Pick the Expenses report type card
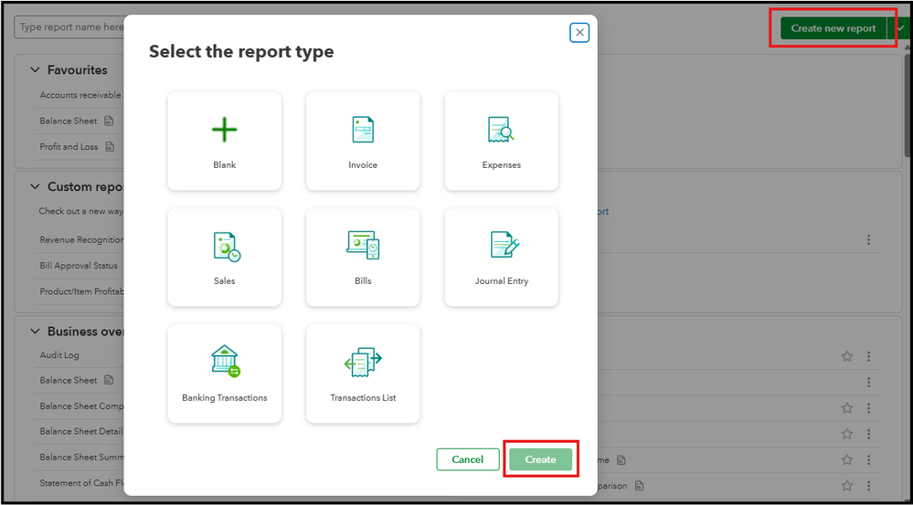 (502, 141)
